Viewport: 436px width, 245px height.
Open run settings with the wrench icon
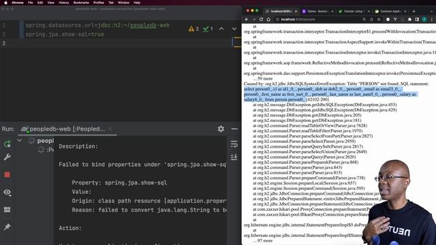coord(7,157)
